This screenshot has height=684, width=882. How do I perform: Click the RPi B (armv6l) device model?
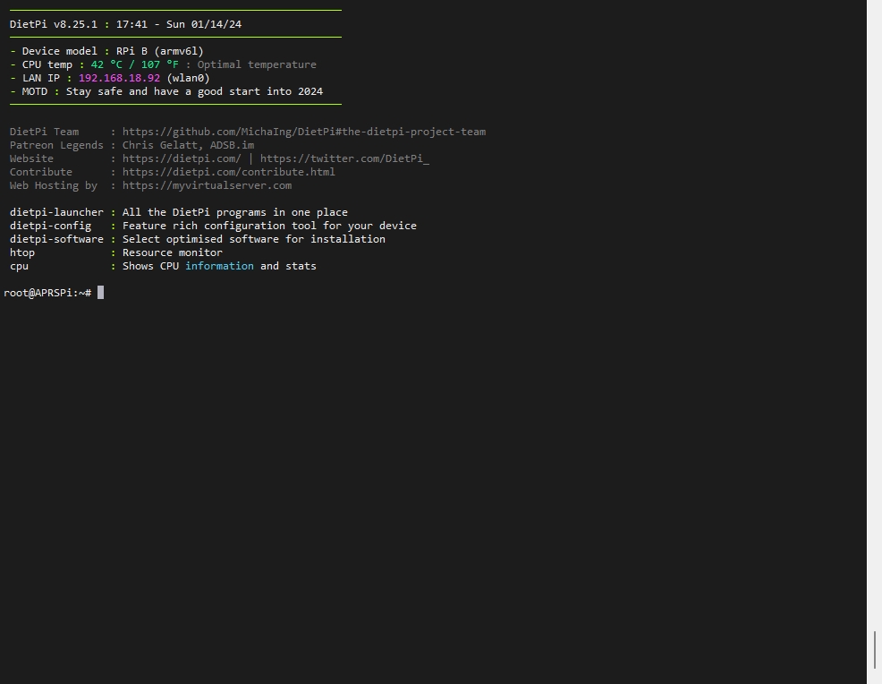[x=160, y=51]
